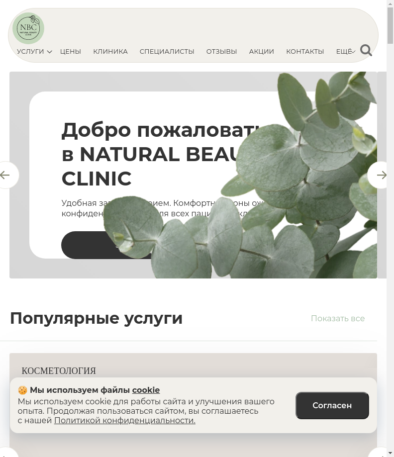Open the КЛИНИКА menu item

point(110,52)
